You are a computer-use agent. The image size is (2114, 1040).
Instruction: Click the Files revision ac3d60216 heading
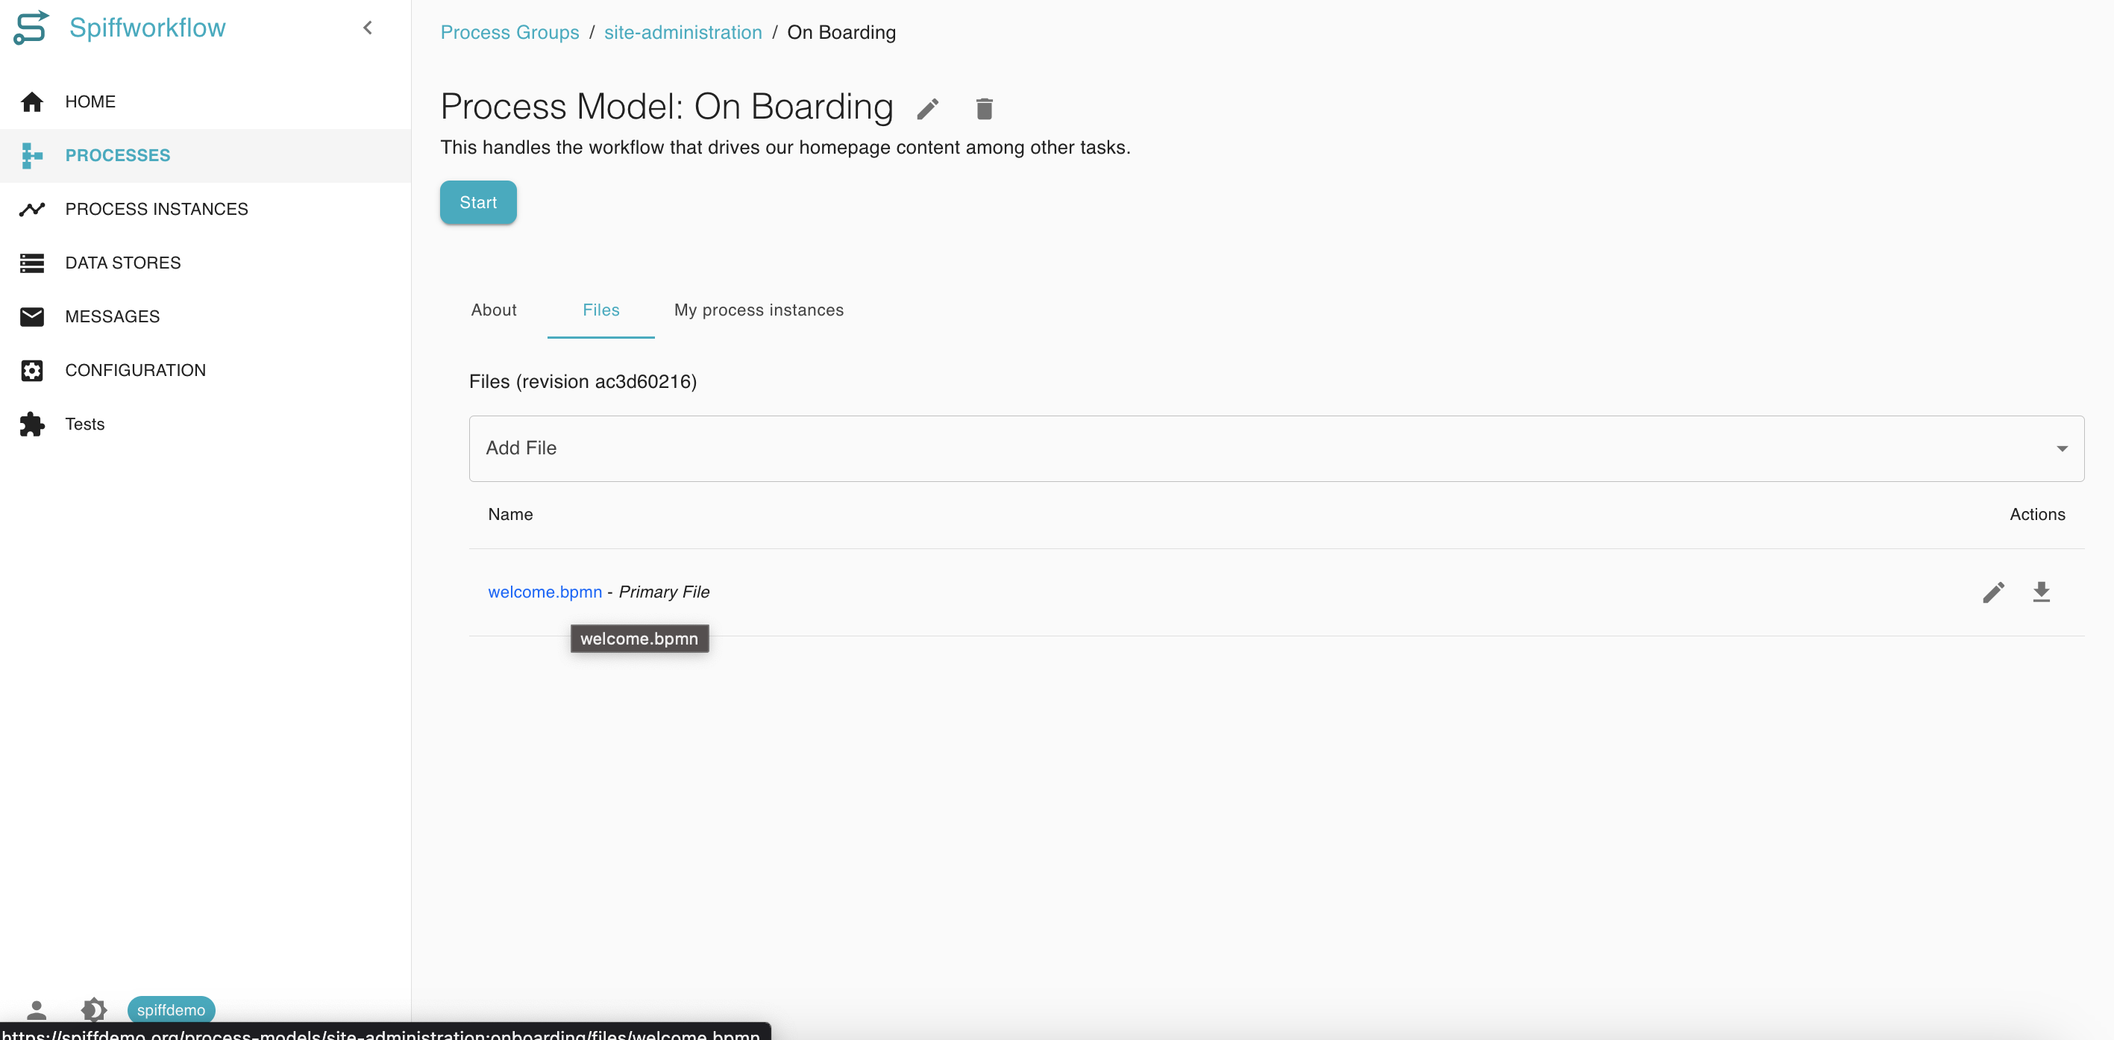click(x=583, y=382)
